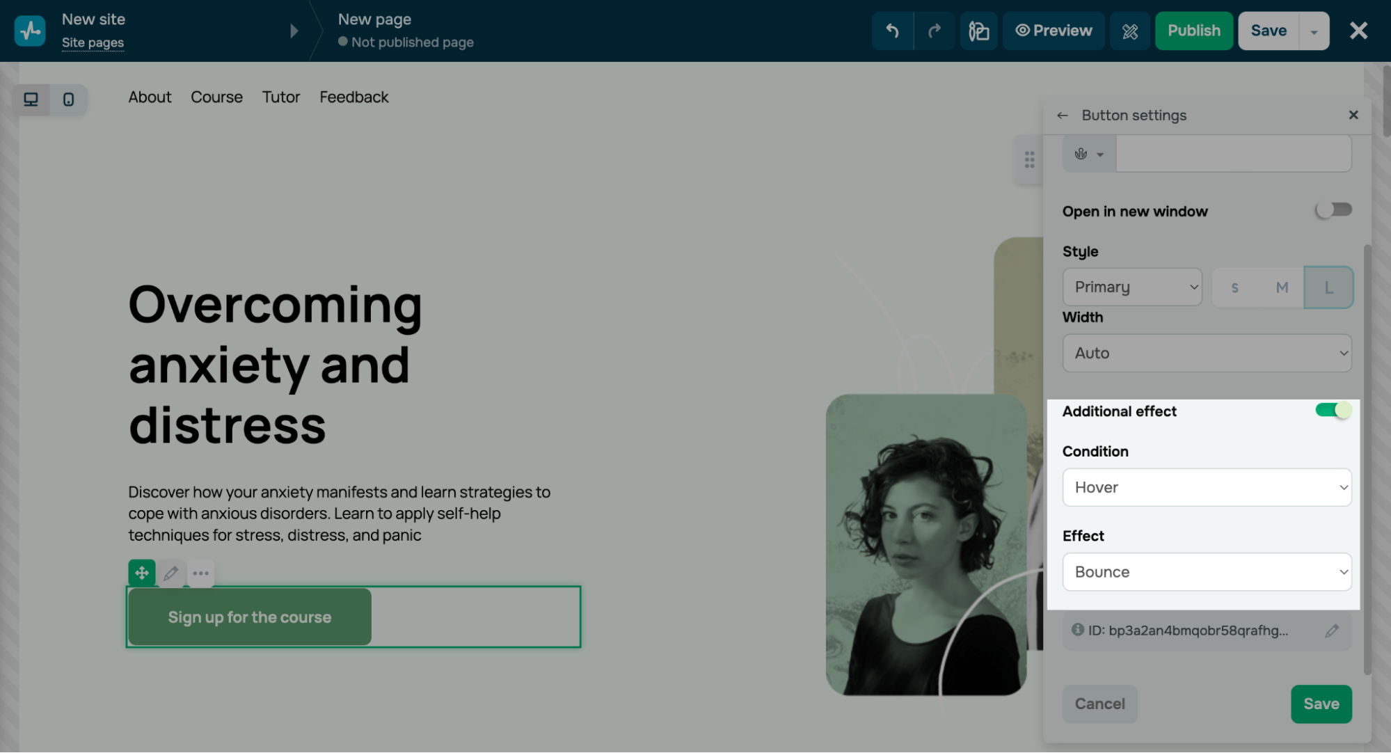This screenshot has height=753, width=1391.
Task: Open the design theme icon
Action: click(x=978, y=31)
